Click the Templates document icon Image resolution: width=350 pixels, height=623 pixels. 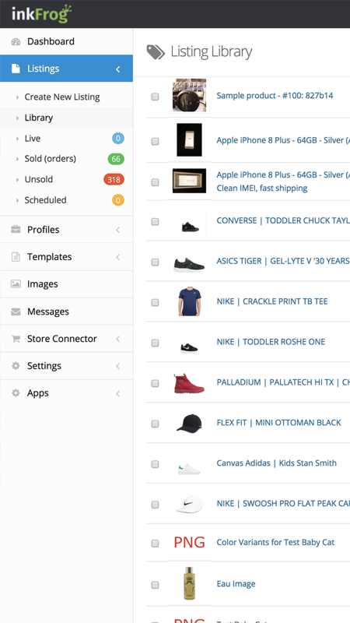tap(16, 257)
